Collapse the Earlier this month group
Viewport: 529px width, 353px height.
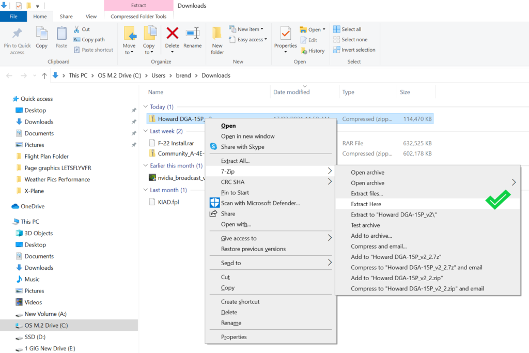pos(146,165)
